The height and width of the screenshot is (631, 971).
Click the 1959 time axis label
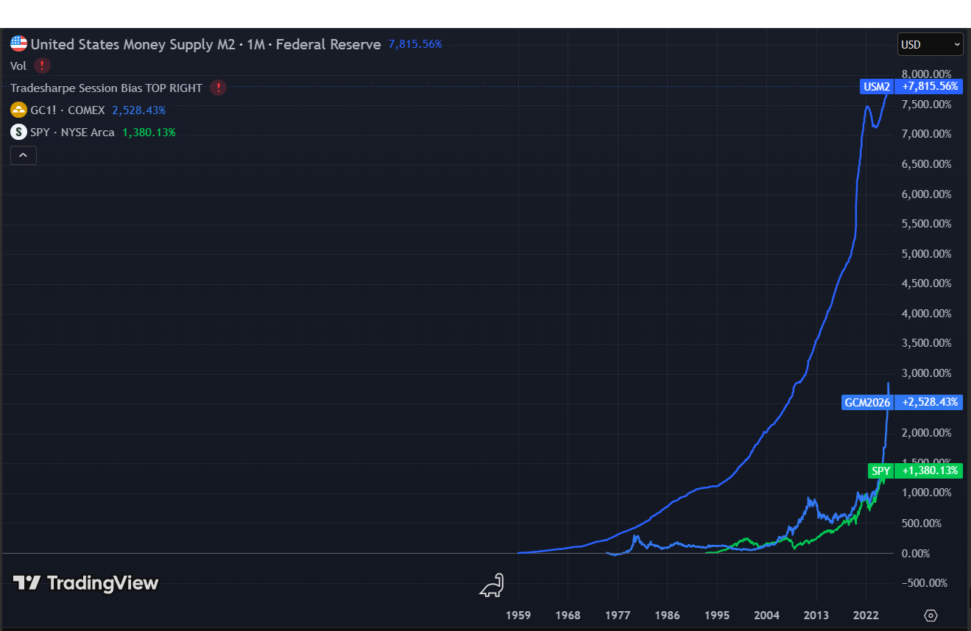click(x=518, y=616)
